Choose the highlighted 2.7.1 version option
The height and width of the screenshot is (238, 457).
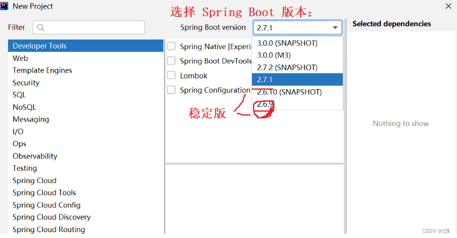point(297,80)
